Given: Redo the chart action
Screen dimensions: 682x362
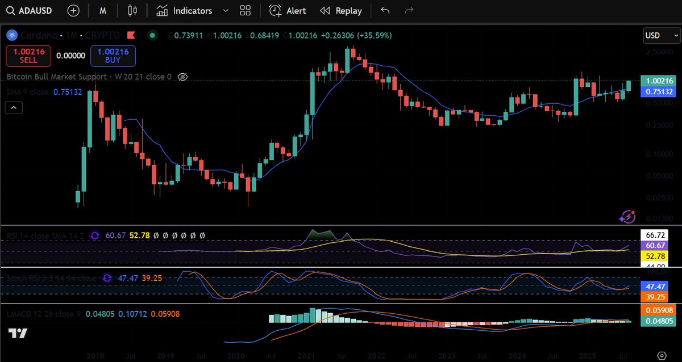Looking at the screenshot, I should [409, 10].
